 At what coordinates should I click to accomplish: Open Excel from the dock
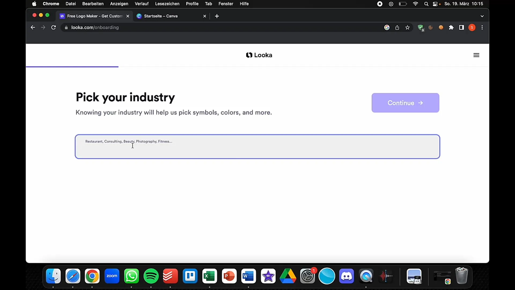209,276
